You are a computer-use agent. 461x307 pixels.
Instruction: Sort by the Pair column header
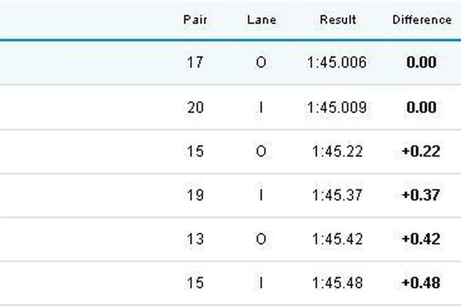[x=195, y=20]
